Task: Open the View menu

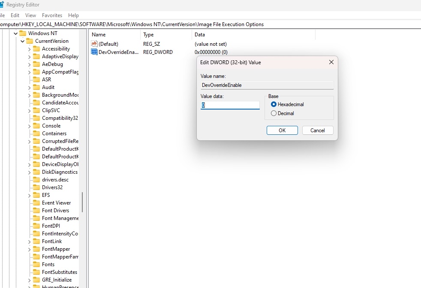Action: pos(30,15)
